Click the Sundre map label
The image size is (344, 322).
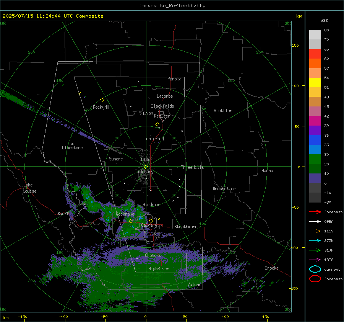pyautogui.click(x=116, y=159)
